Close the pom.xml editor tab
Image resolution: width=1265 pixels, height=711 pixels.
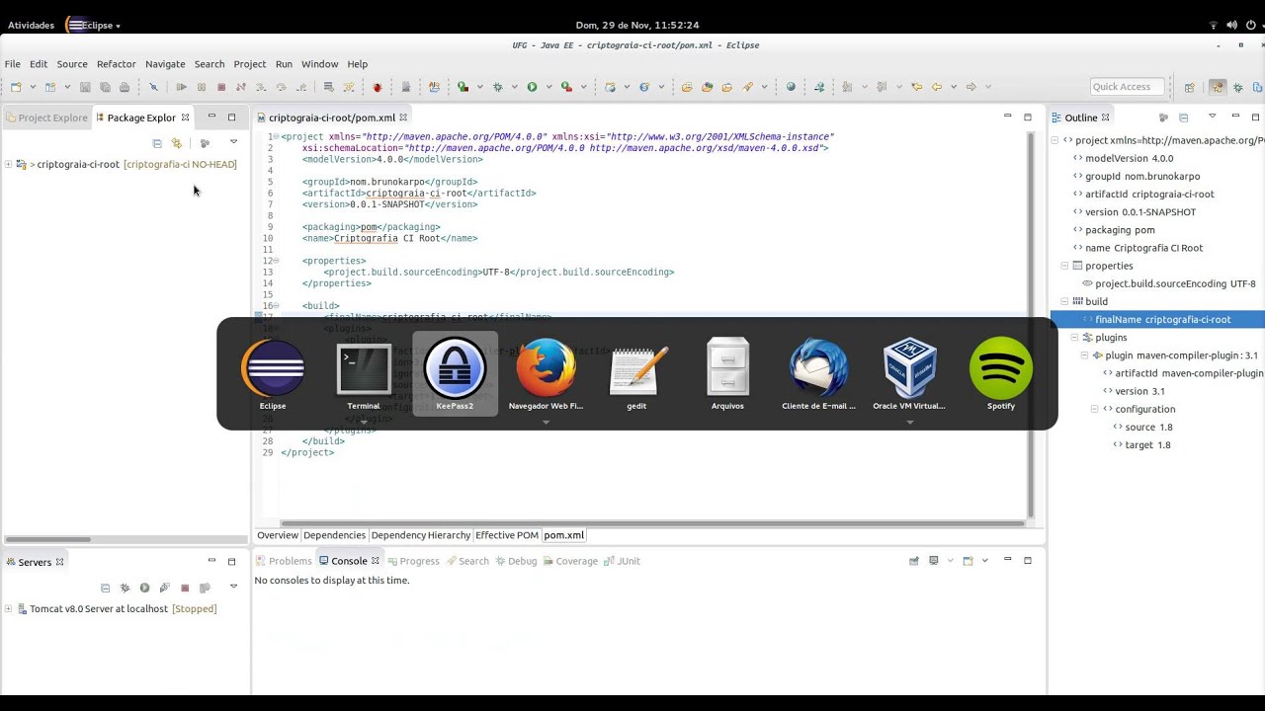tap(403, 118)
